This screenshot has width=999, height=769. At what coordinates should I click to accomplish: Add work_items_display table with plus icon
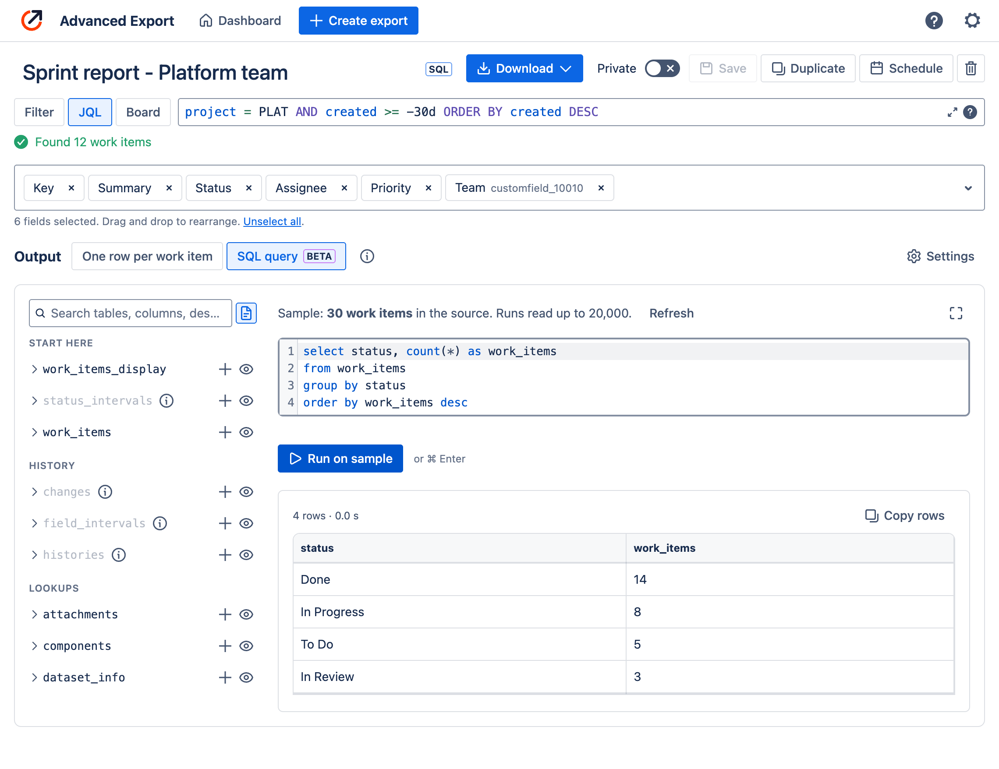[x=225, y=370]
